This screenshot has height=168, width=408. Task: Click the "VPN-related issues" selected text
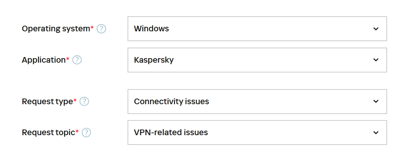tap(171, 133)
